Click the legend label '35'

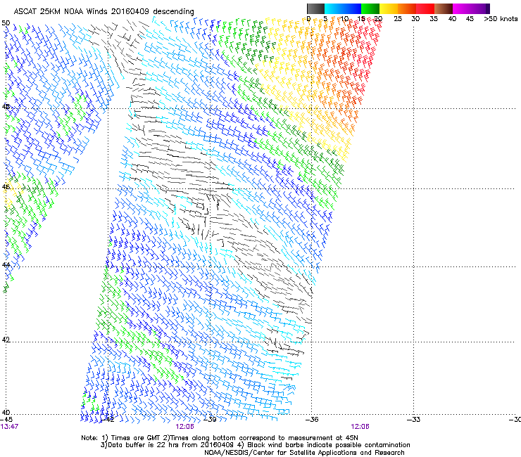pos(434,19)
